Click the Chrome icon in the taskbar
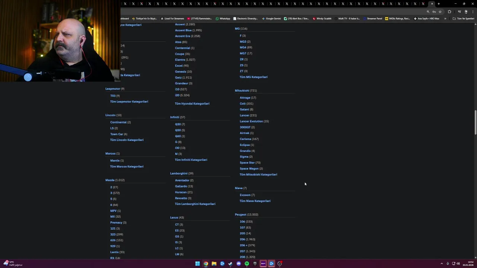This screenshot has width=477, height=268. [x=206, y=264]
